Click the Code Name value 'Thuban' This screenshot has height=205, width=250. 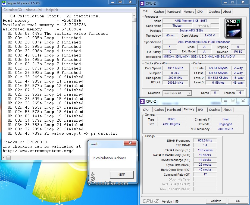tap(177, 26)
